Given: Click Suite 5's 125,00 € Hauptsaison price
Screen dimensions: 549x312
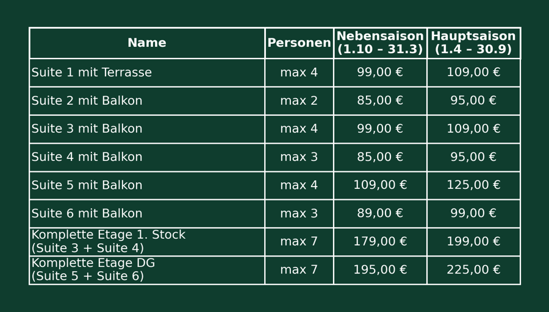Looking at the screenshot, I should pyautogui.click(x=473, y=185).
